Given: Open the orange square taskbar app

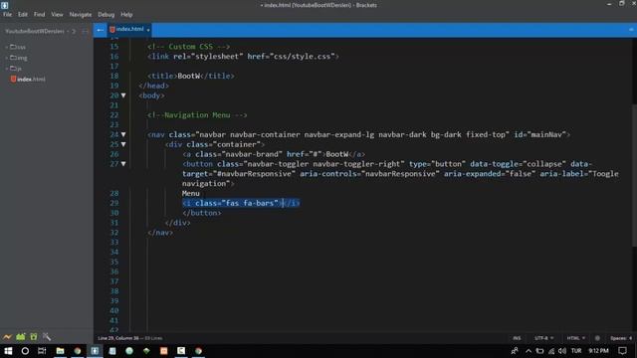Looking at the screenshot, I should 163,351.
